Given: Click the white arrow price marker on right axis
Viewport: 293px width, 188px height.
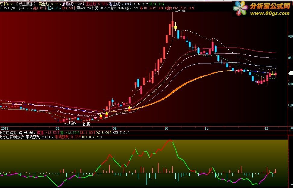Looking at the screenshot, I should point(291,73).
